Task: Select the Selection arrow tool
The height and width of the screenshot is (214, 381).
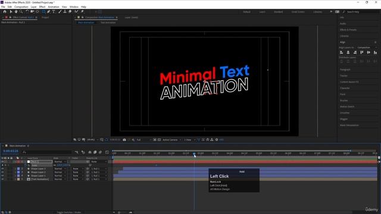Action: [x=11, y=12]
